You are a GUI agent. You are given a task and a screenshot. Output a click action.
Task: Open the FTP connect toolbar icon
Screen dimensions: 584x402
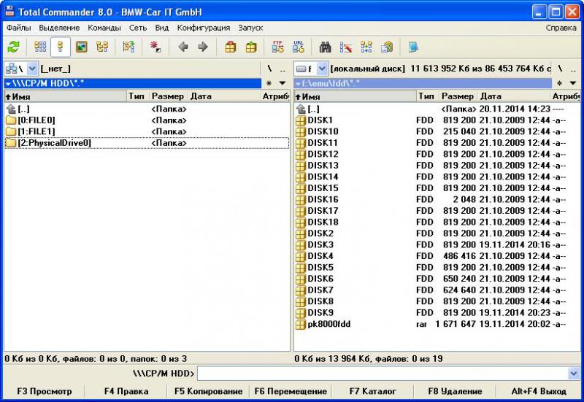point(277,47)
